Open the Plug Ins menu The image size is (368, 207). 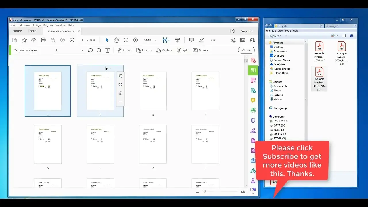[x=48, y=25]
